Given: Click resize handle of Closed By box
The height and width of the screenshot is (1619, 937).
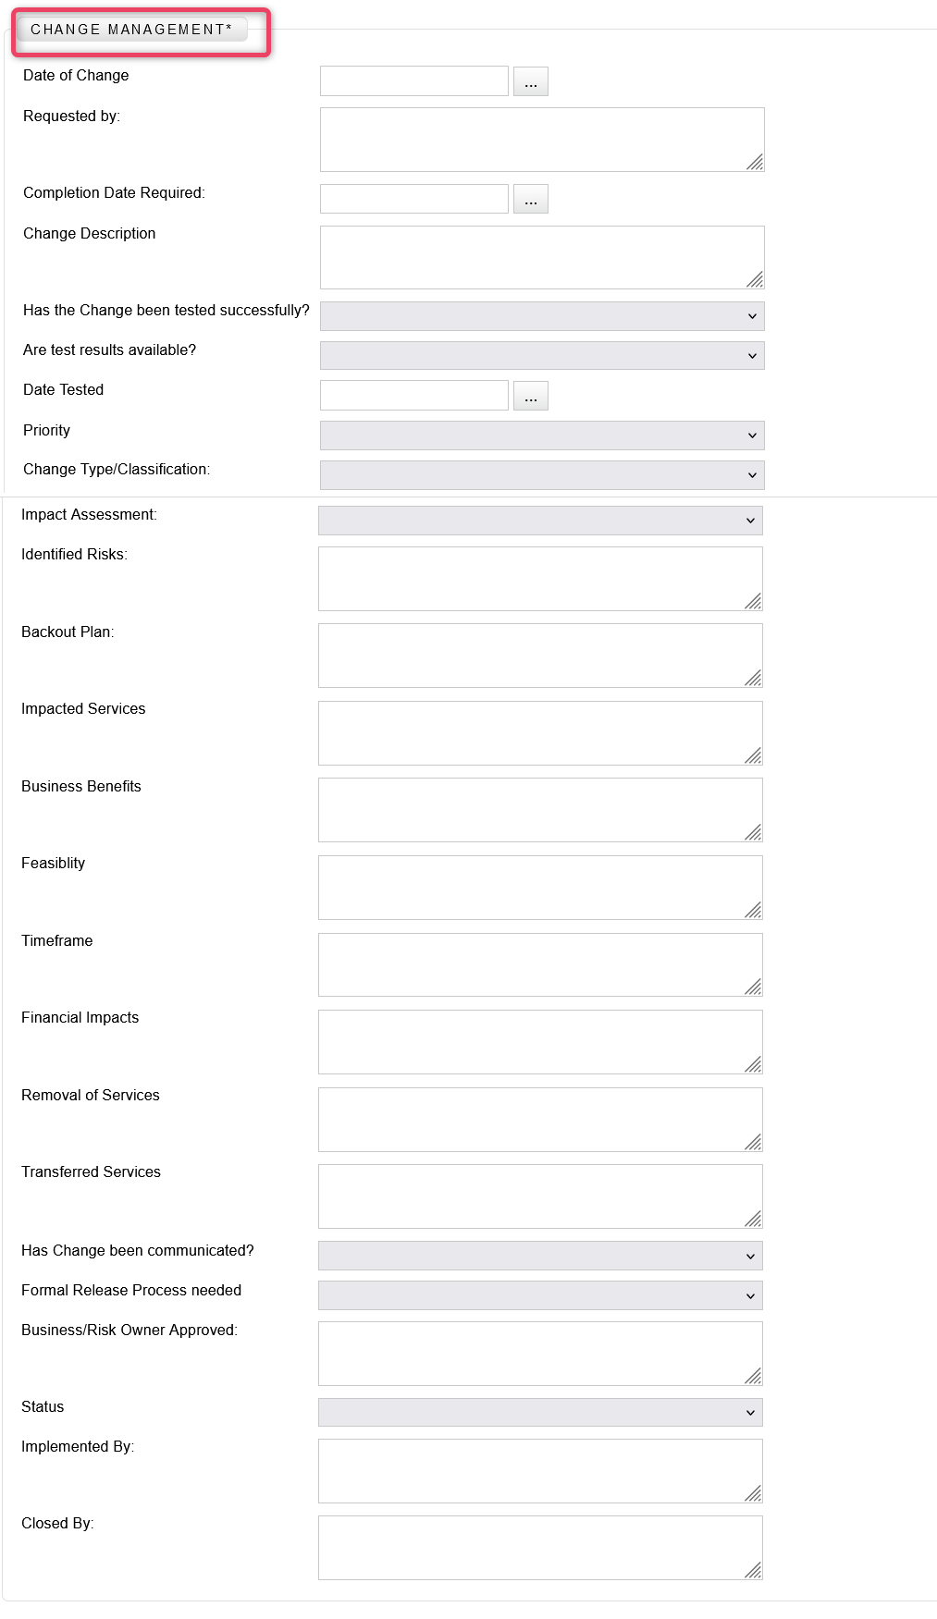Looking at the screenshot, I should (x=754, y=1570).
